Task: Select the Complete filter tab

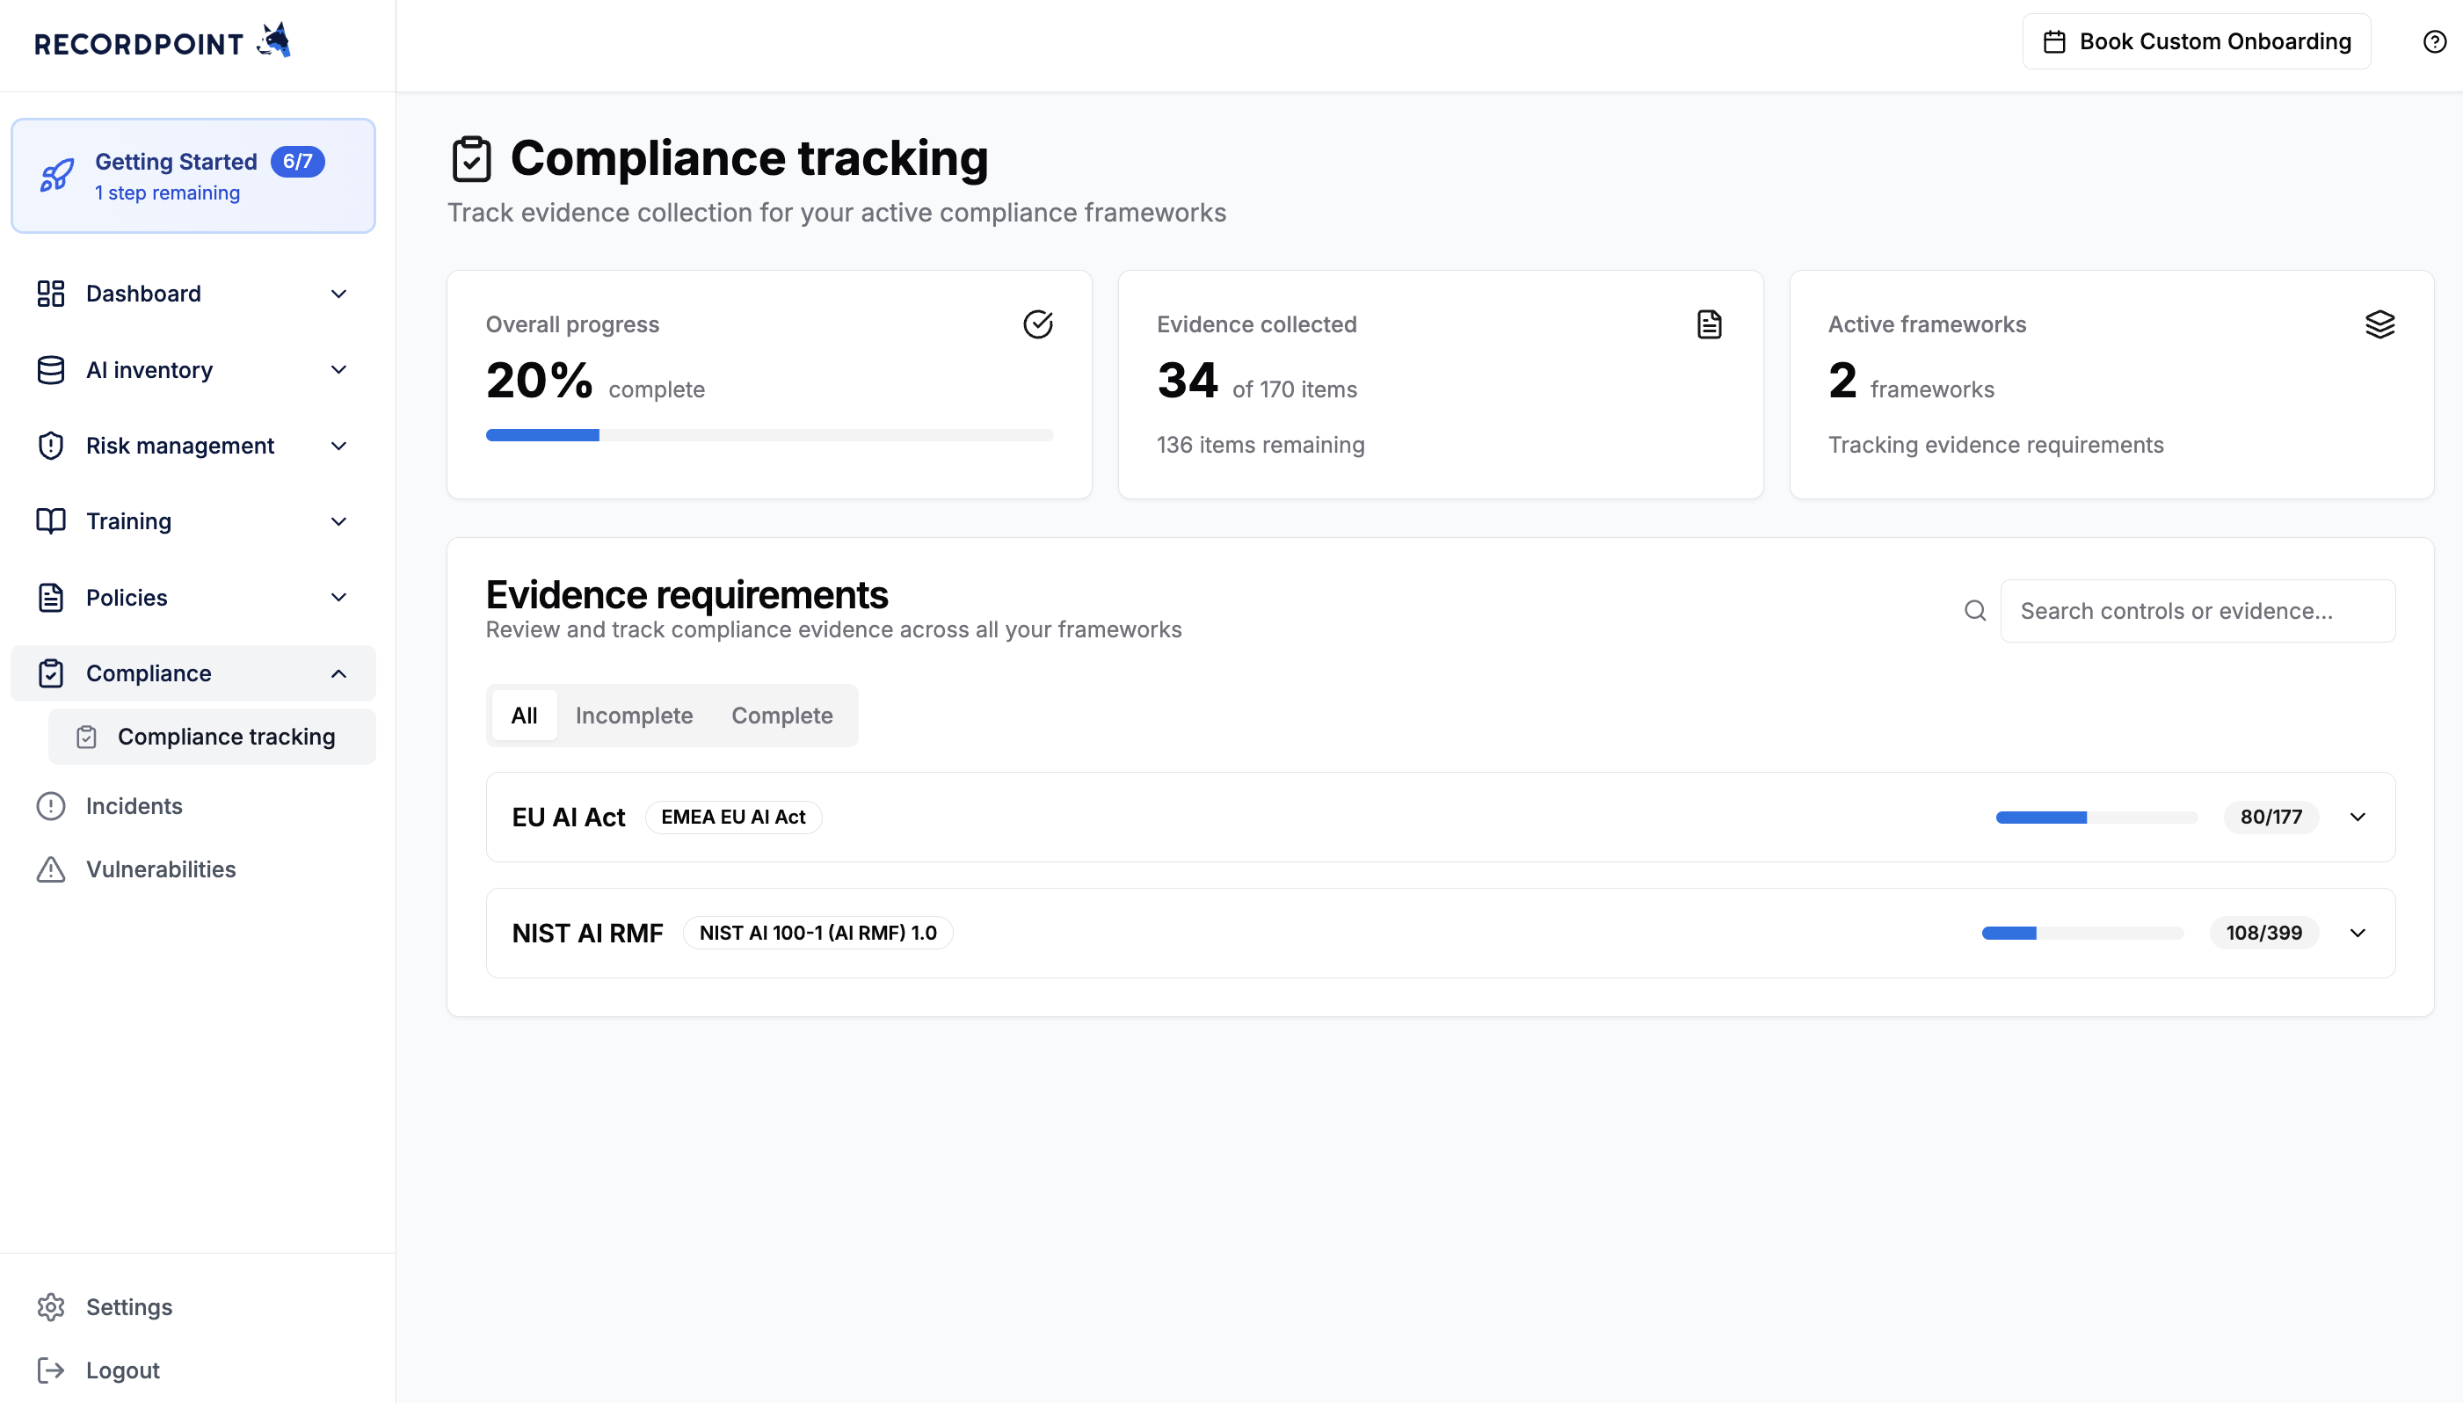Action: [x=781, y=715]
